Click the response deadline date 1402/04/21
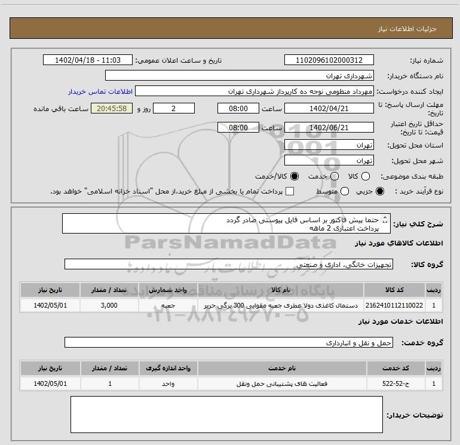Viewport: 460px width, 445px height. [329, 108]
